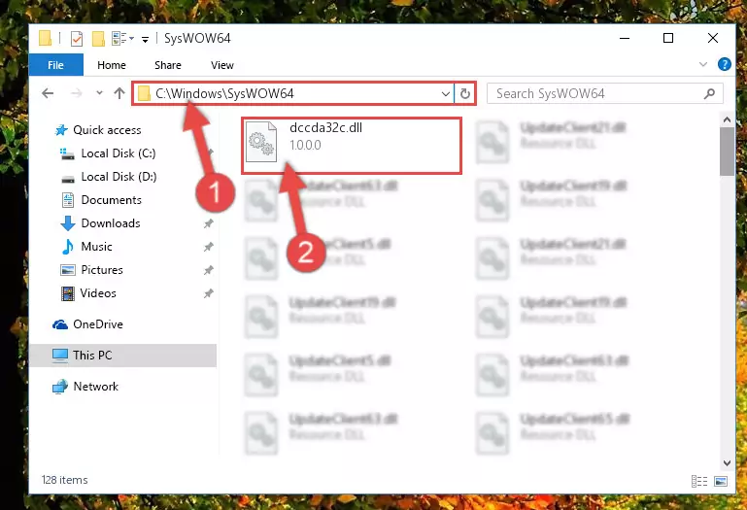
Task: Close the SysWOW64 window
Action: click(x=713, y=38)
